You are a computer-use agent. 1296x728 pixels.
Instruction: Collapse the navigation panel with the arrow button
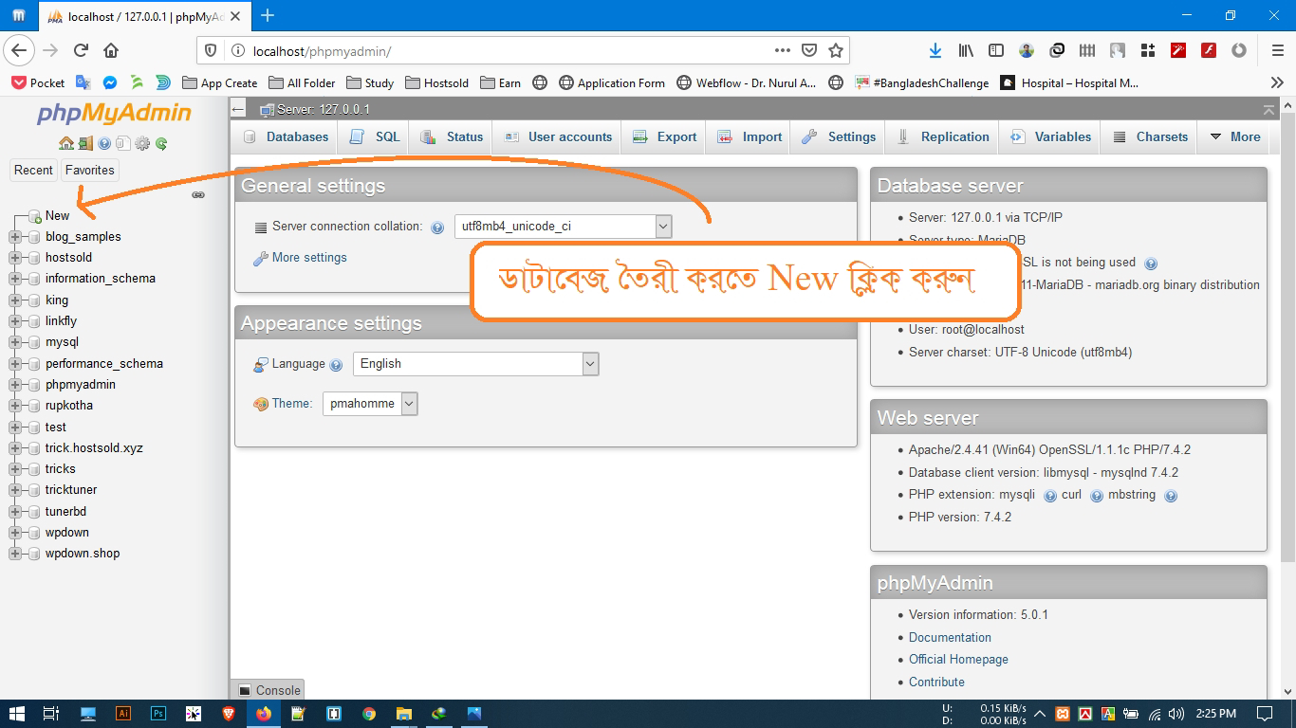pyautogui.click(x=238, y=110)
